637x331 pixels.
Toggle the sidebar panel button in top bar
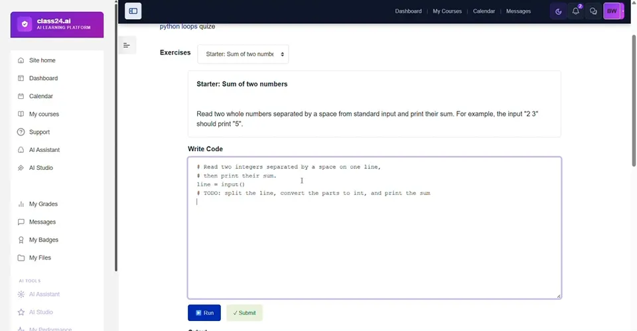[x=133, y=11]
